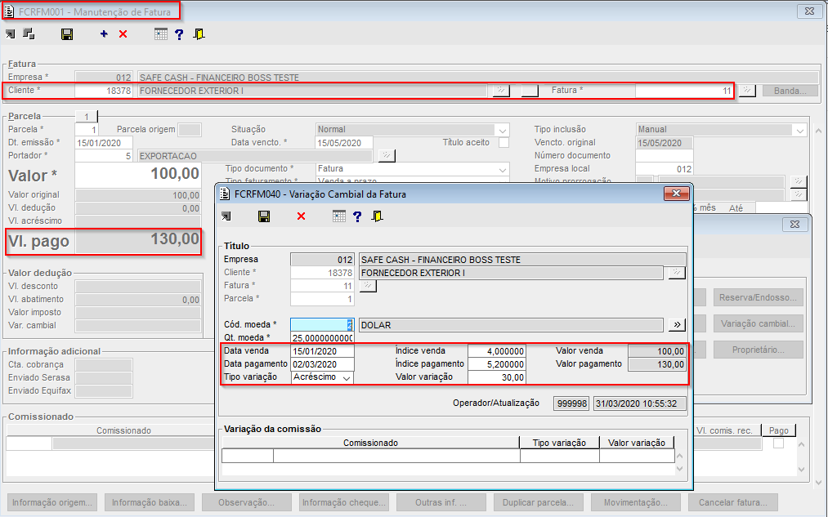Click the help question mark in the Variação Cambial dialog
The width and height of the screenshot is (828, 517).
[x=357, y=216]
